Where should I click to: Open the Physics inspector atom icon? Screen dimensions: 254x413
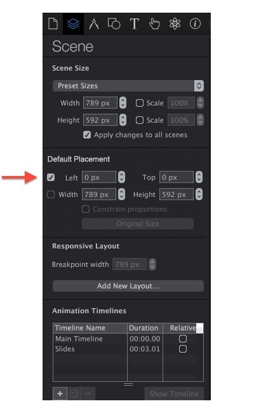tap(175, 24)
